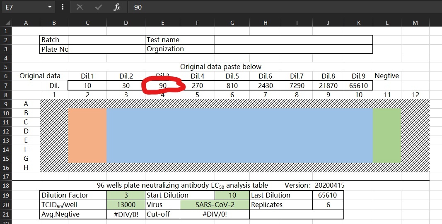Click the three-dot handle beside Name Box
Image resolution: width=442 pixels, height=224 pixels.
(63, 7)
